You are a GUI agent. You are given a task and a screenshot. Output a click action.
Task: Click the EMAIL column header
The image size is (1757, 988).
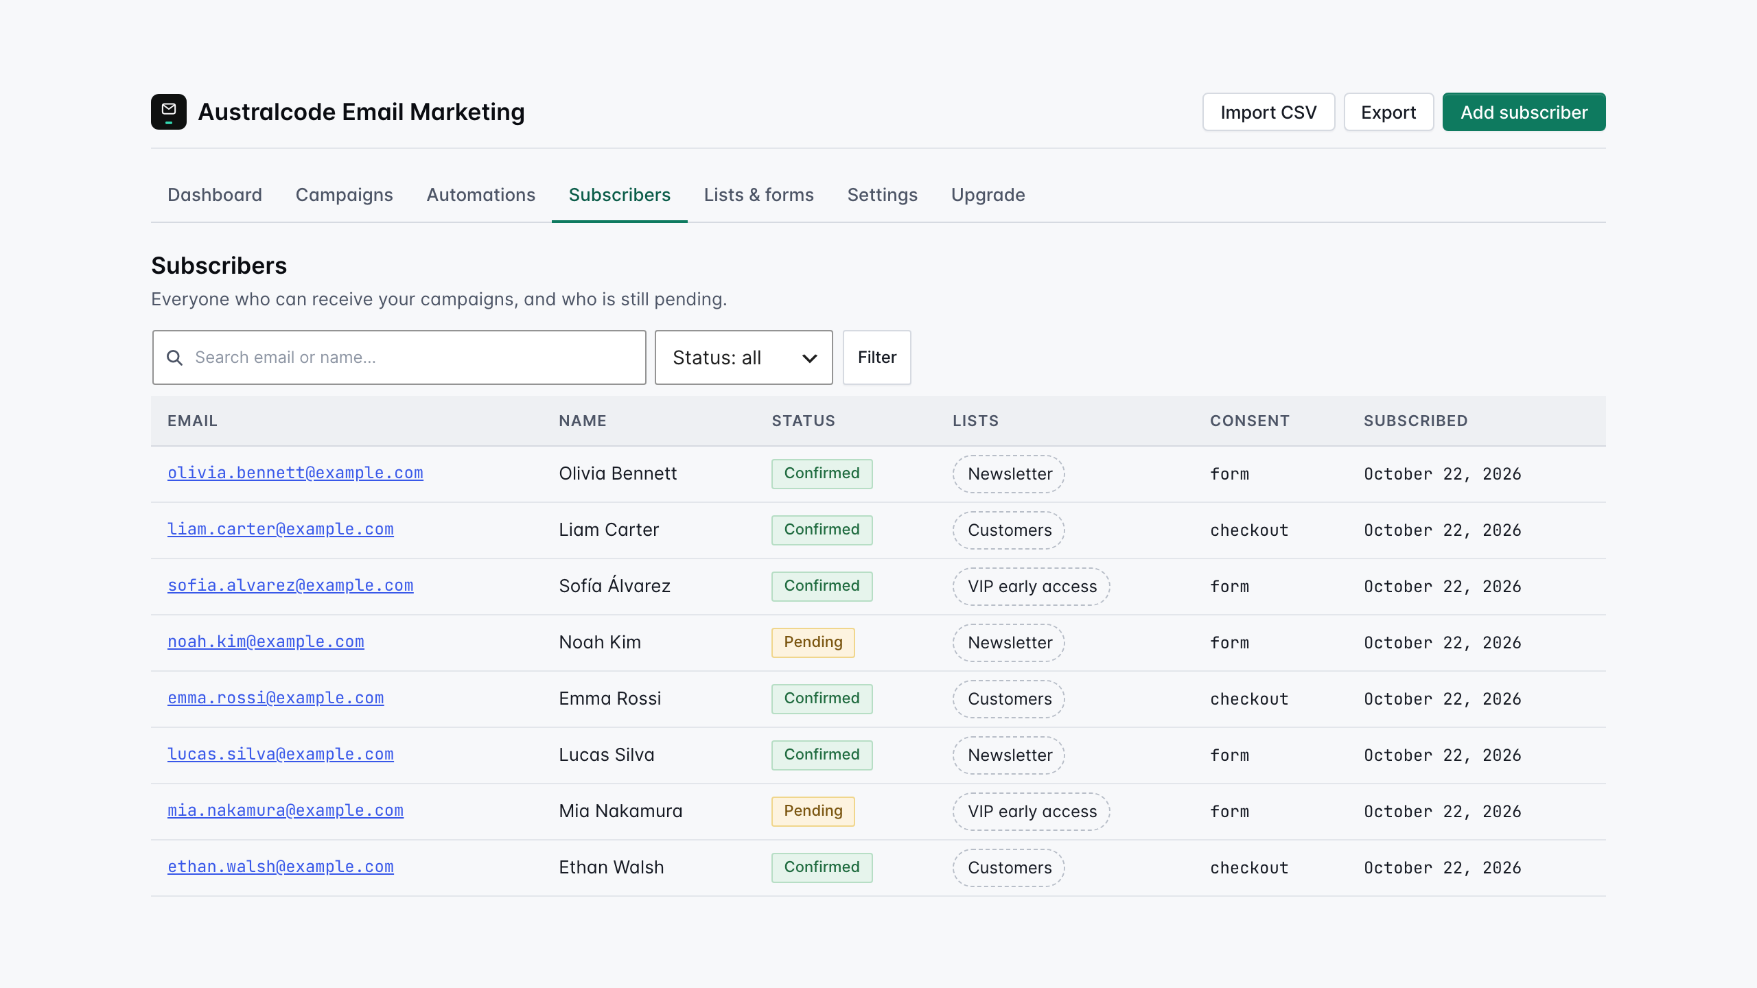tap(192, 421)
